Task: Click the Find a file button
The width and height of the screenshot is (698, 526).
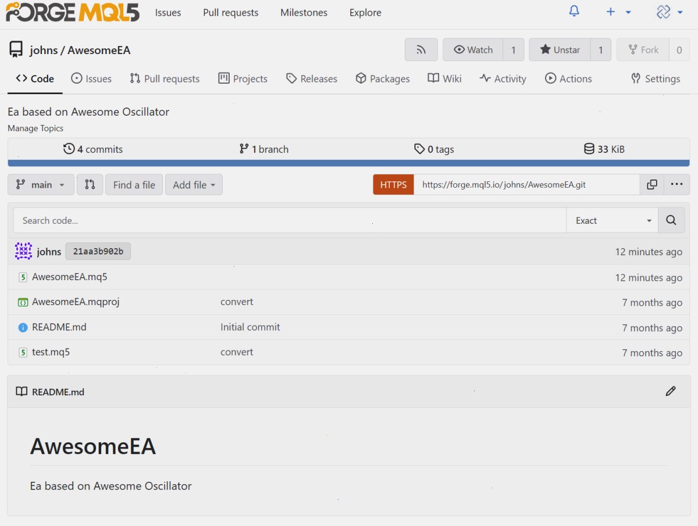Action: click(134, 185)
